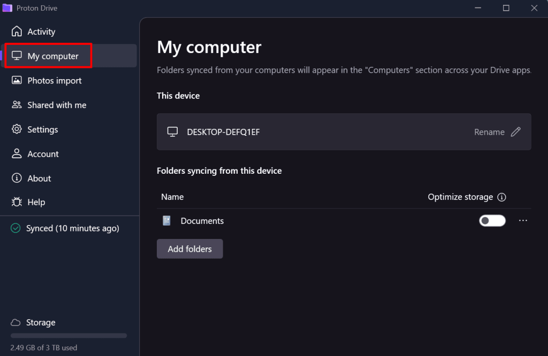Click the DESKTOP-DEFQ1EF device name
This screenshot has height=356, width=548.
point(223,132)
